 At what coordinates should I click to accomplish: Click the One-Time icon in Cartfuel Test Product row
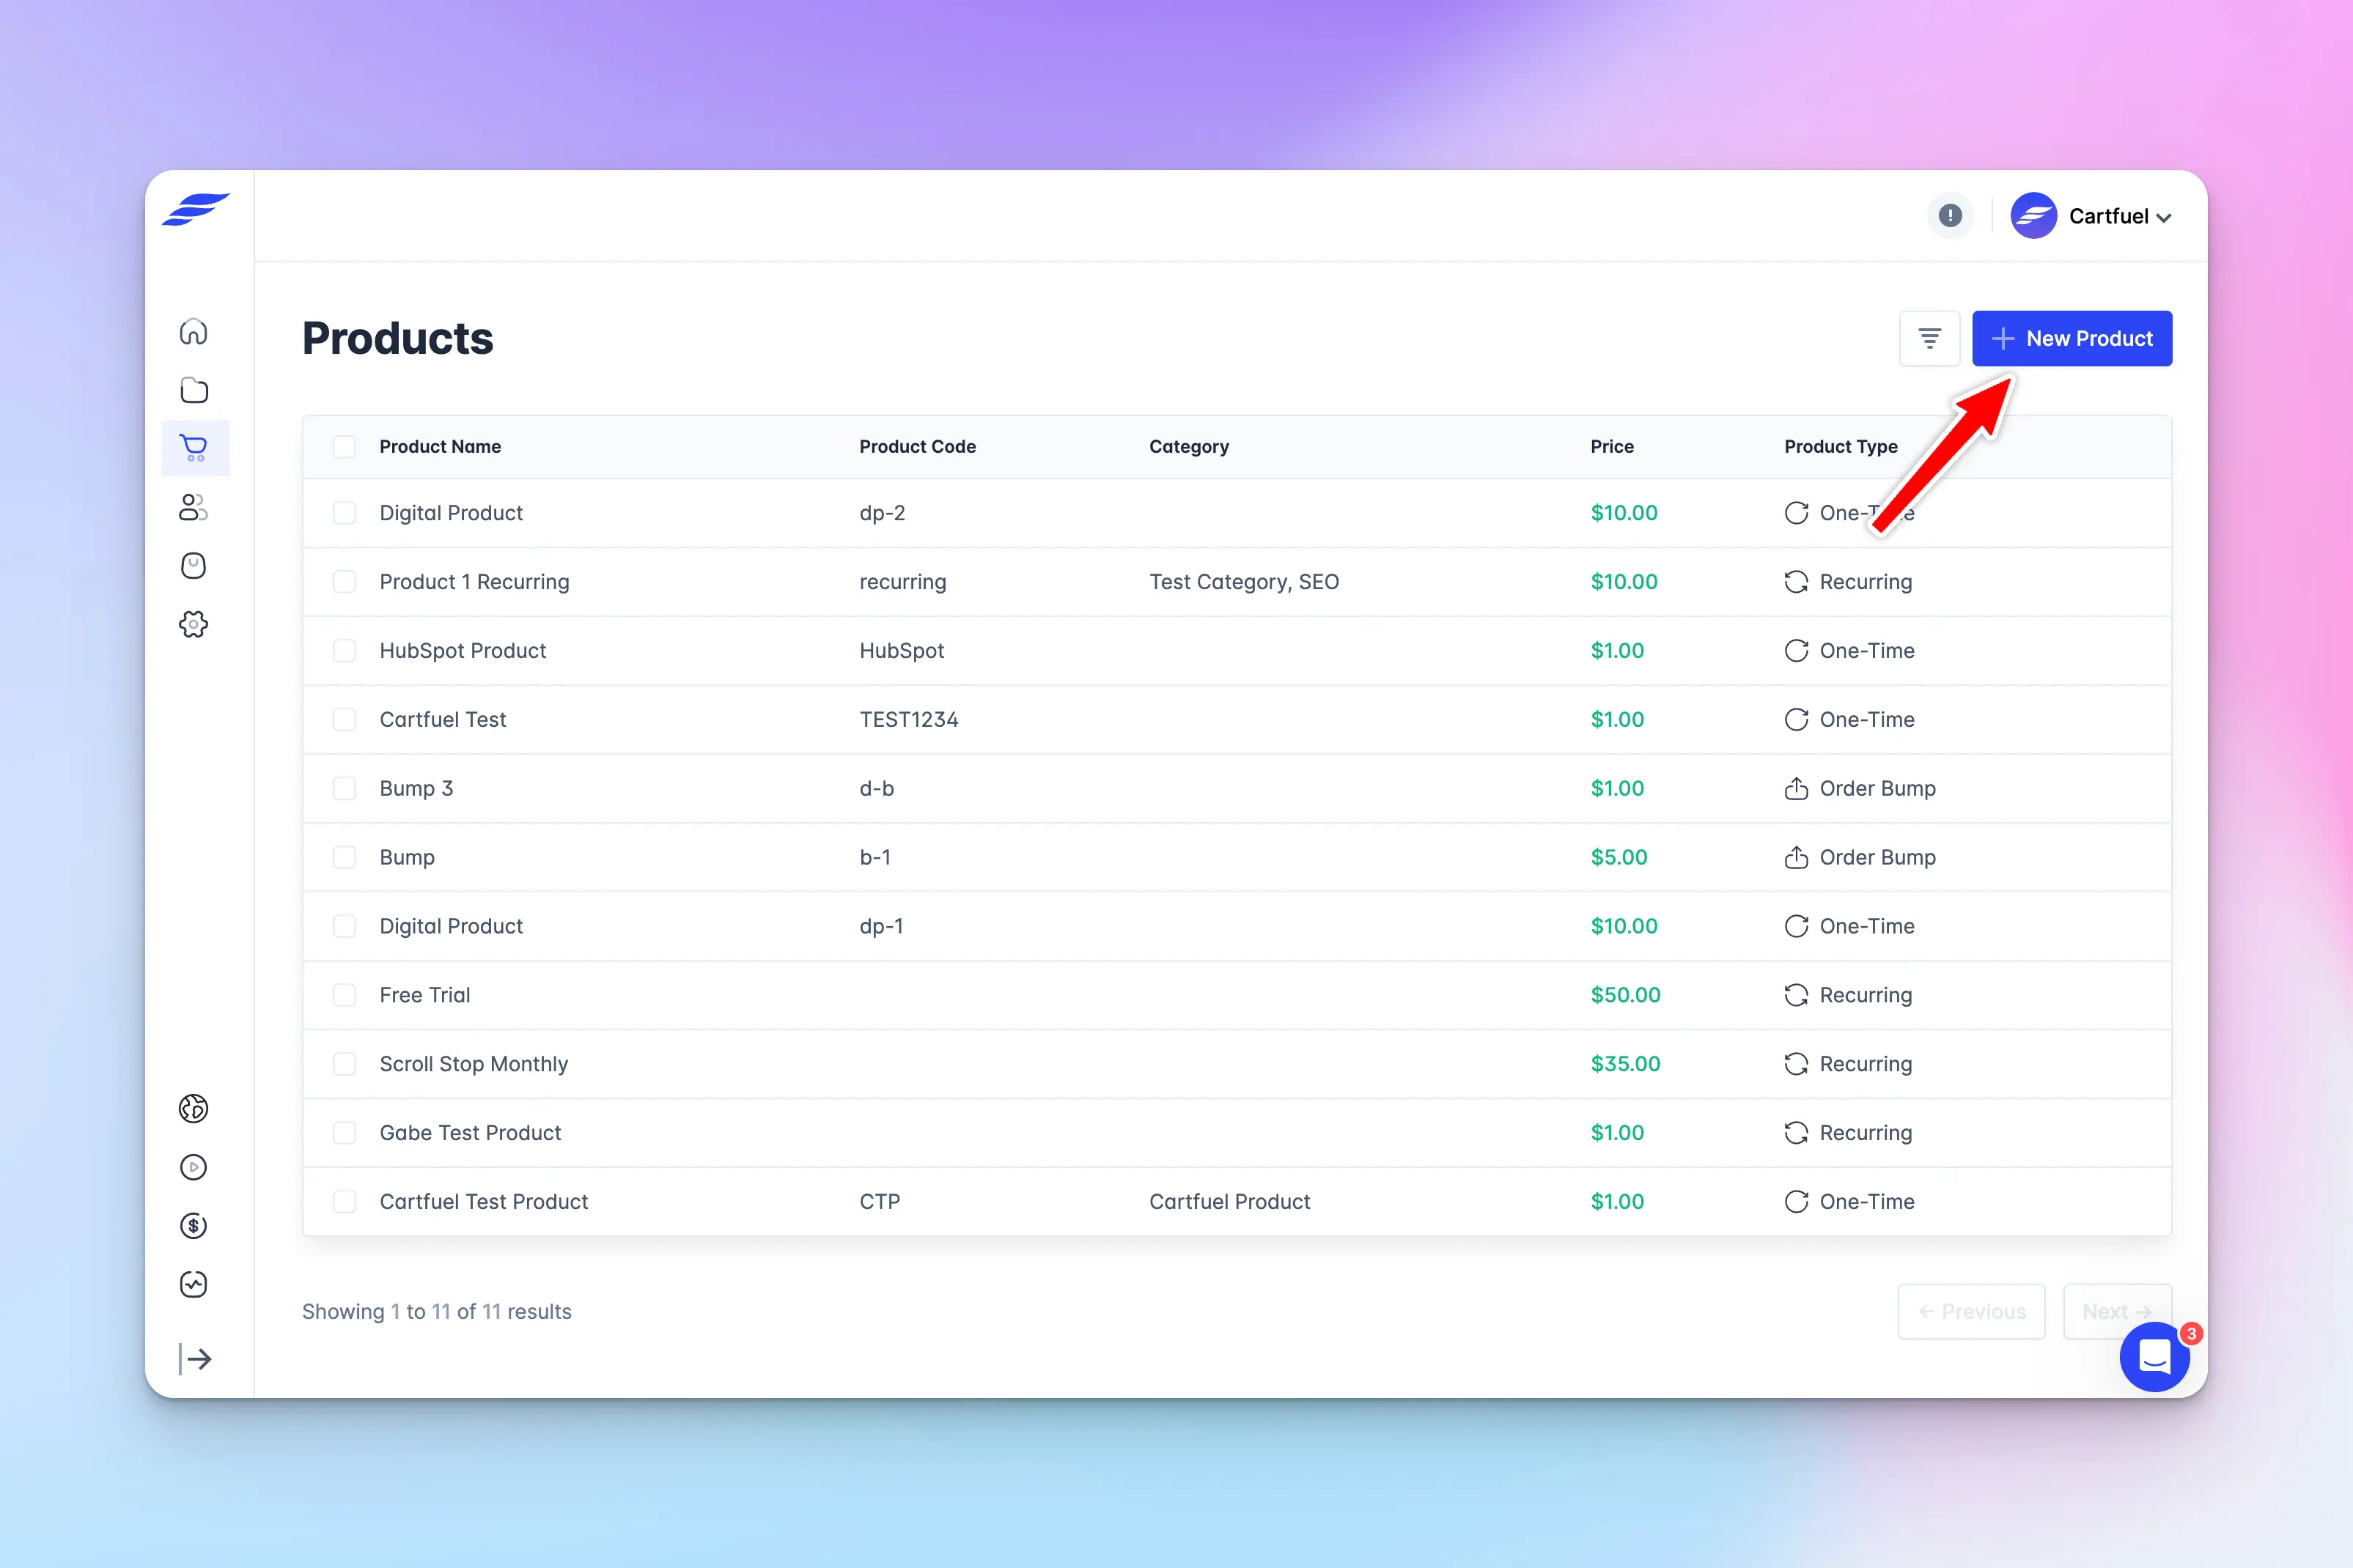[1796, 1202]
